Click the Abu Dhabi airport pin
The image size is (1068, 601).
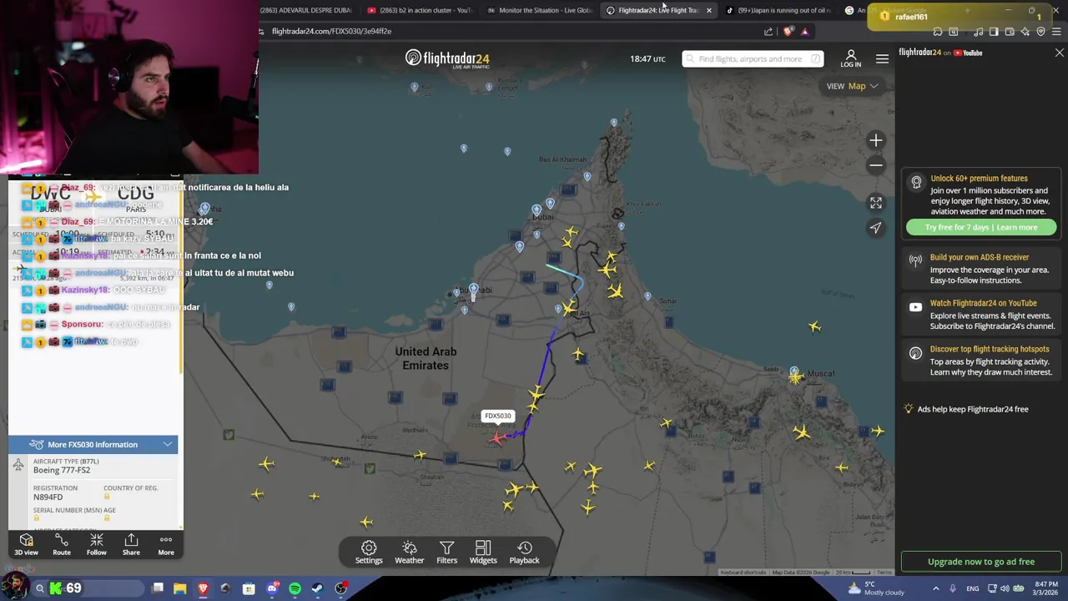[x=473, y=289]
